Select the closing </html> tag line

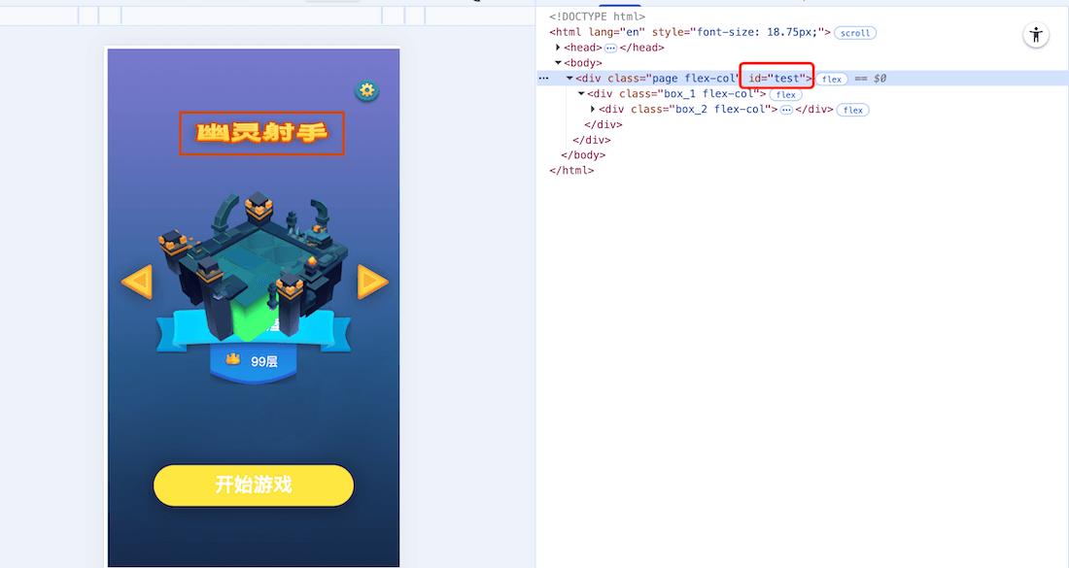571,170
